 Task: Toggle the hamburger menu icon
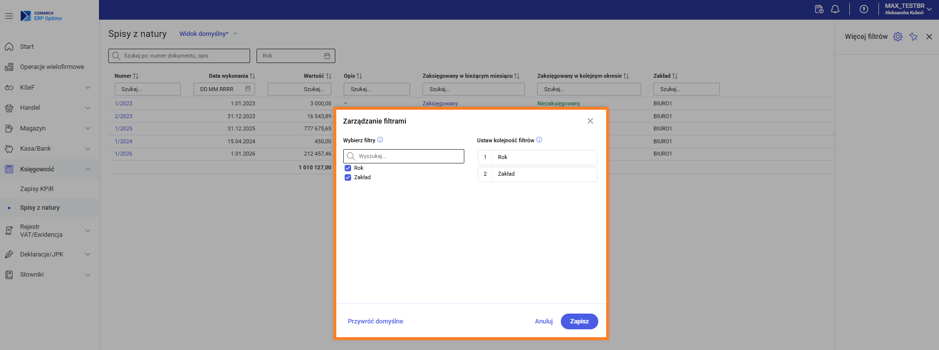[x=9, y=16]
